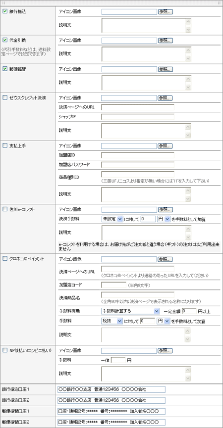Click the 銀行振込 アイコン画像 file field
223x428 pixels.
(x=129, y=12)
